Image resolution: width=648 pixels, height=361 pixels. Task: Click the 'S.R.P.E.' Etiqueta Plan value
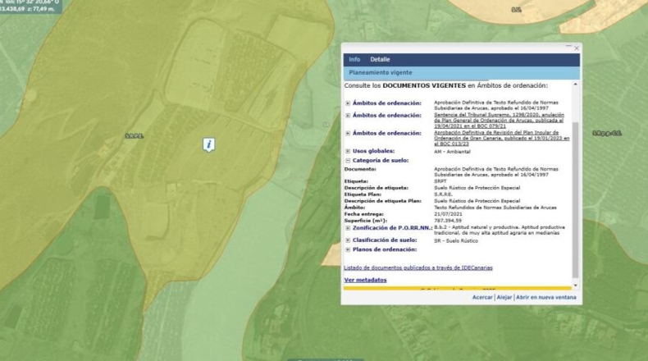443,194
